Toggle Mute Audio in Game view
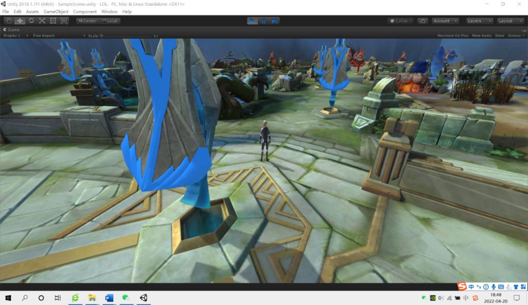This screenshot has width=528, height=305. point(482,36)
